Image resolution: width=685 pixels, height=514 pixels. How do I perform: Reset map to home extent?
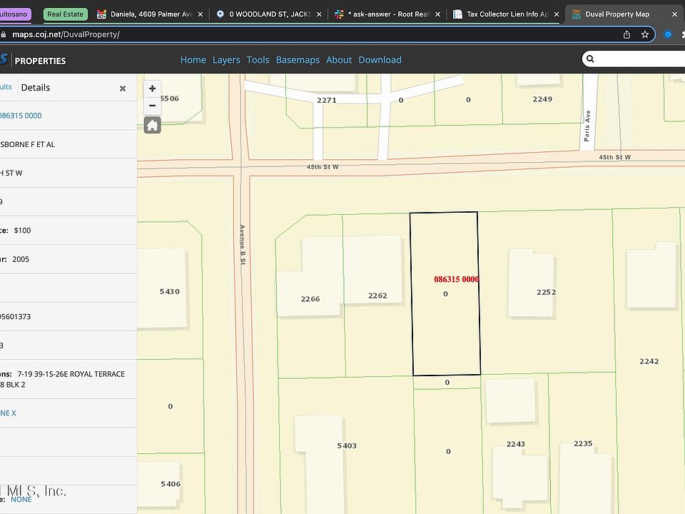153,126
